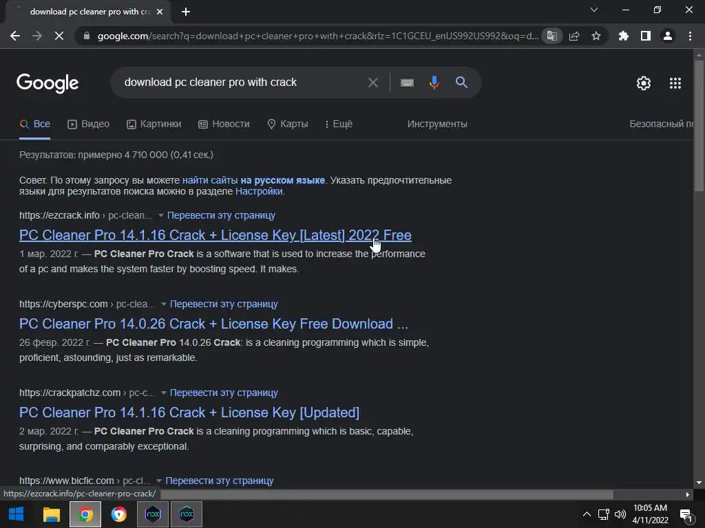Open PC Cleaner Pro 14.1.16 Latest 2022 result

click(215, 235)
